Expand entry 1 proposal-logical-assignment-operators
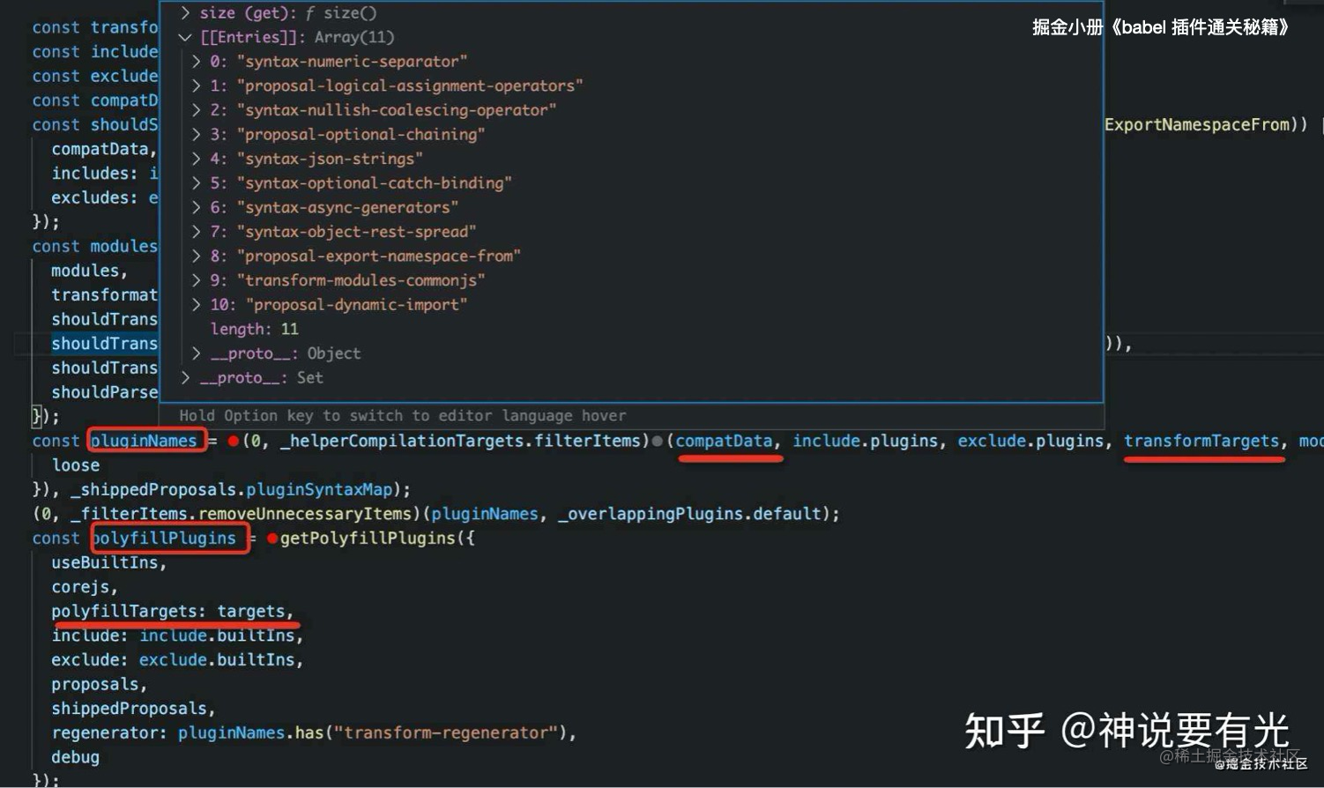 pos(197,85)
